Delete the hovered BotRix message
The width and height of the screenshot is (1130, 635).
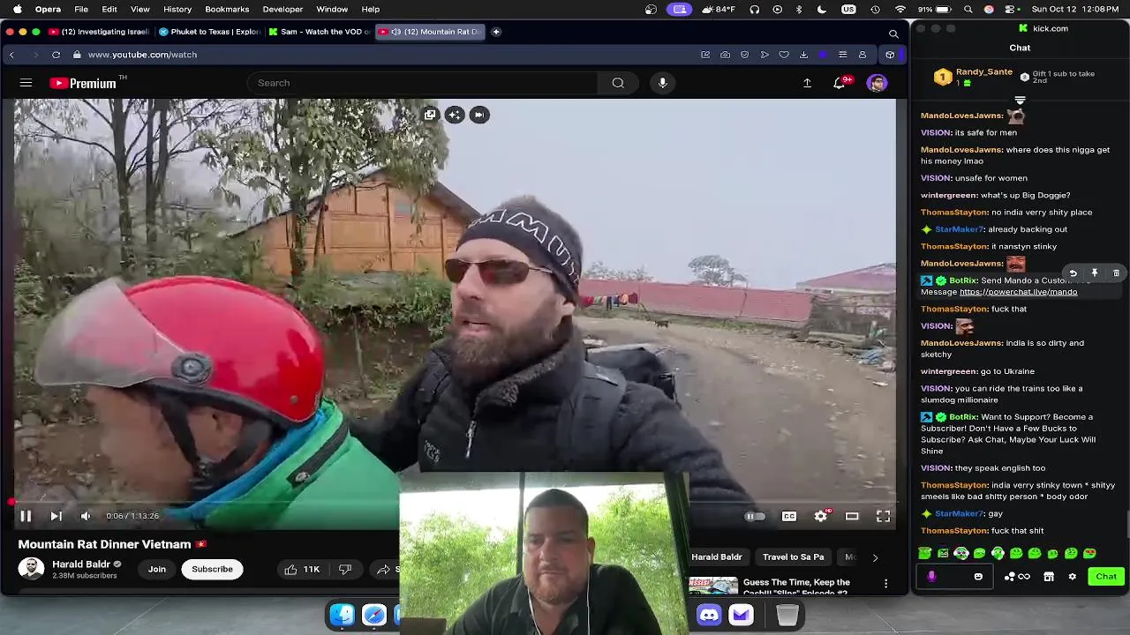(x=1116, y=273)
